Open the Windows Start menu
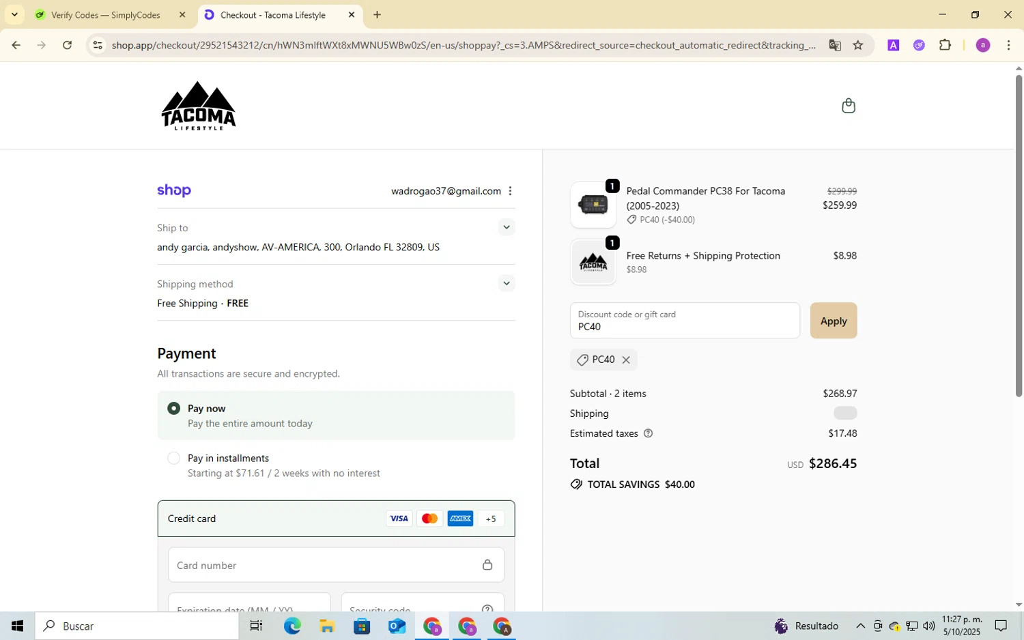This screenshot has width=1024, height=640. [17, 626]
